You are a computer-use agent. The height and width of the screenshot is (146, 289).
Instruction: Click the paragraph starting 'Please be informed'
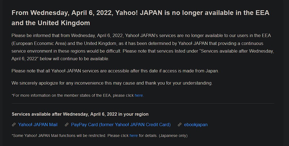click(x=143, y=47)
